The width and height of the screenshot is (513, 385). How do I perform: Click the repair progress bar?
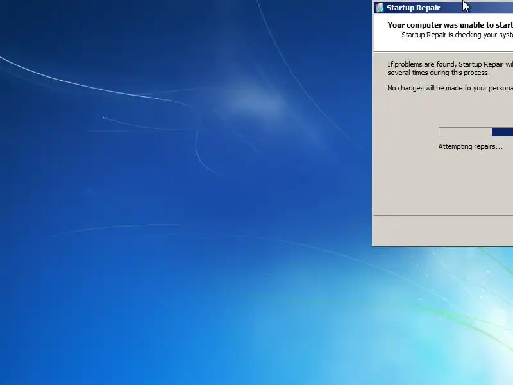click(x=476, y=132)
